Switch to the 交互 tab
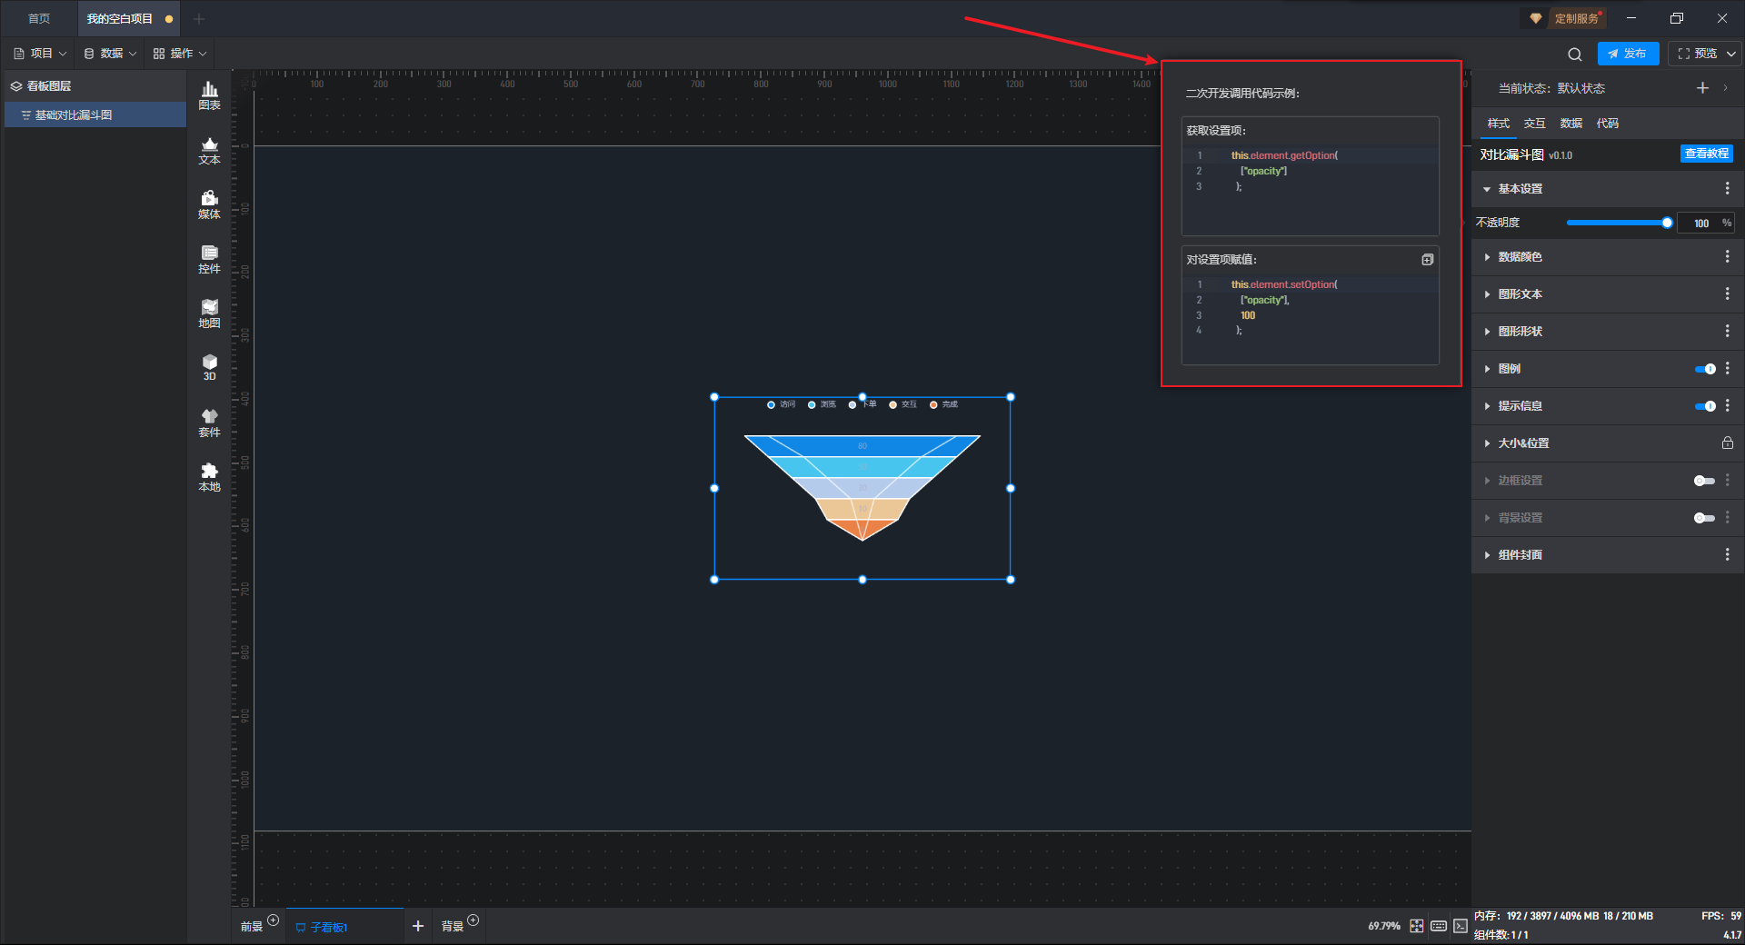1745x945 pixels. click(1534, 124)
